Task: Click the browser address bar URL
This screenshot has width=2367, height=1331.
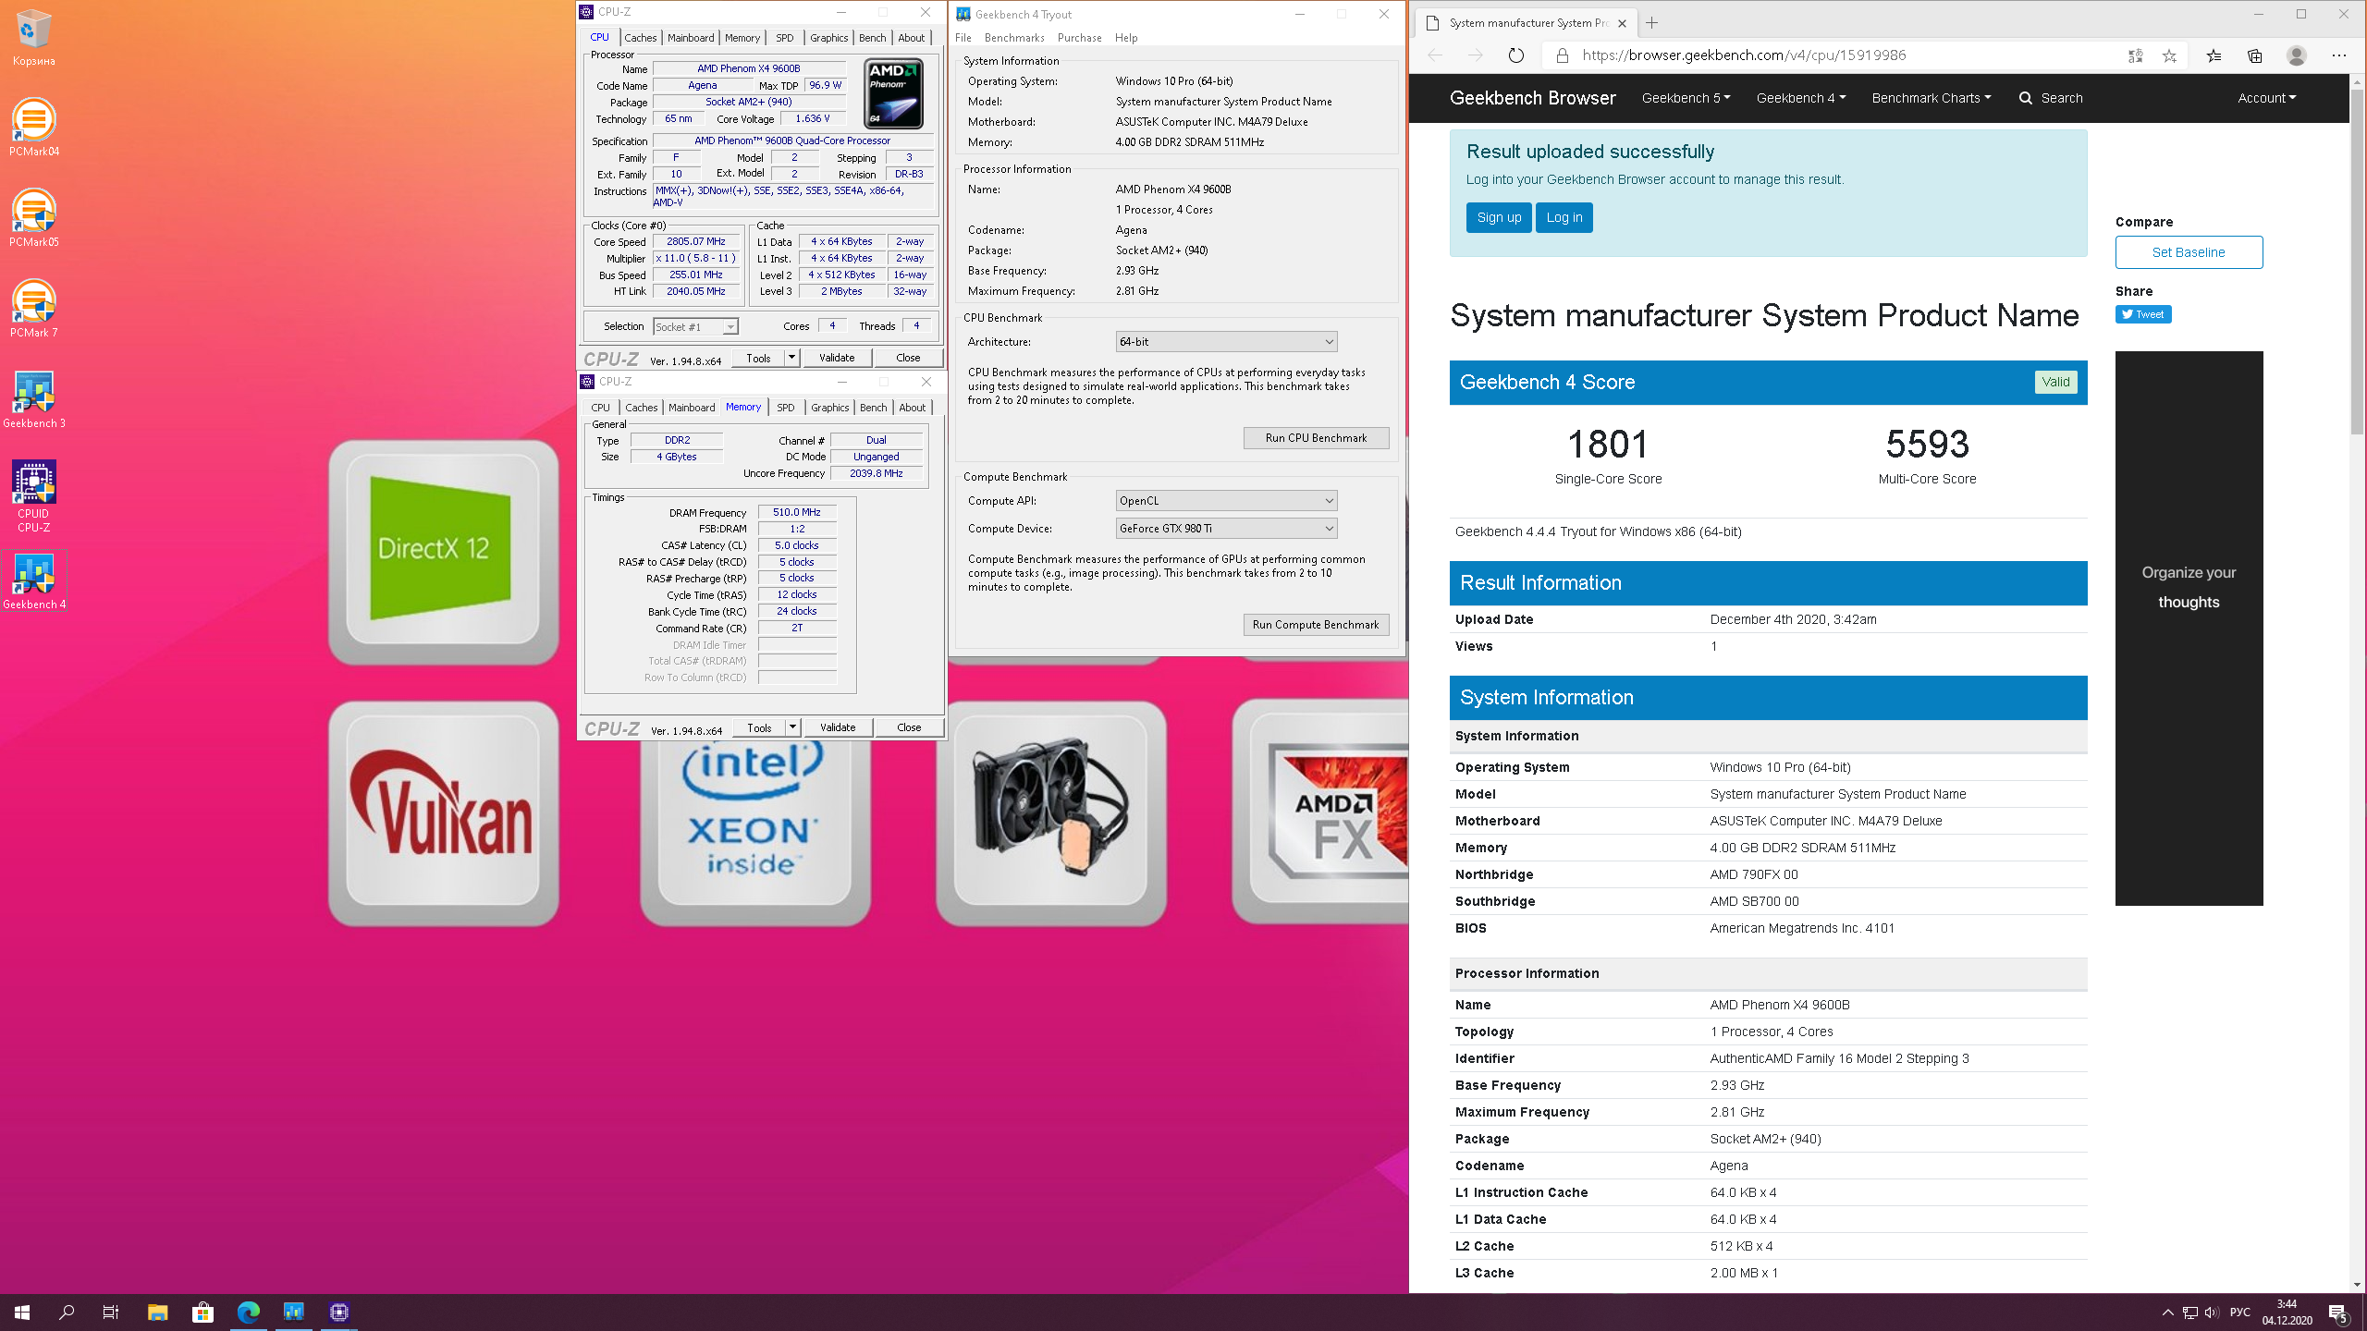Action: point(1744,55)
